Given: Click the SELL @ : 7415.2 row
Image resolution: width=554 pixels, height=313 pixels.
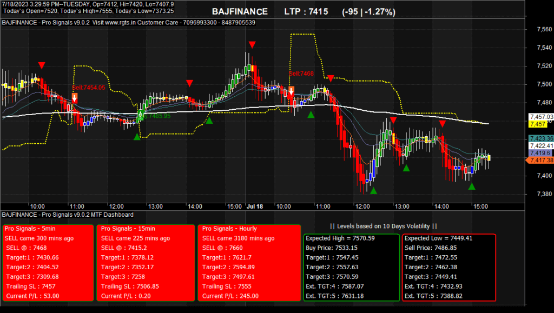Looking at the screenshot, I should pos(124,248).
